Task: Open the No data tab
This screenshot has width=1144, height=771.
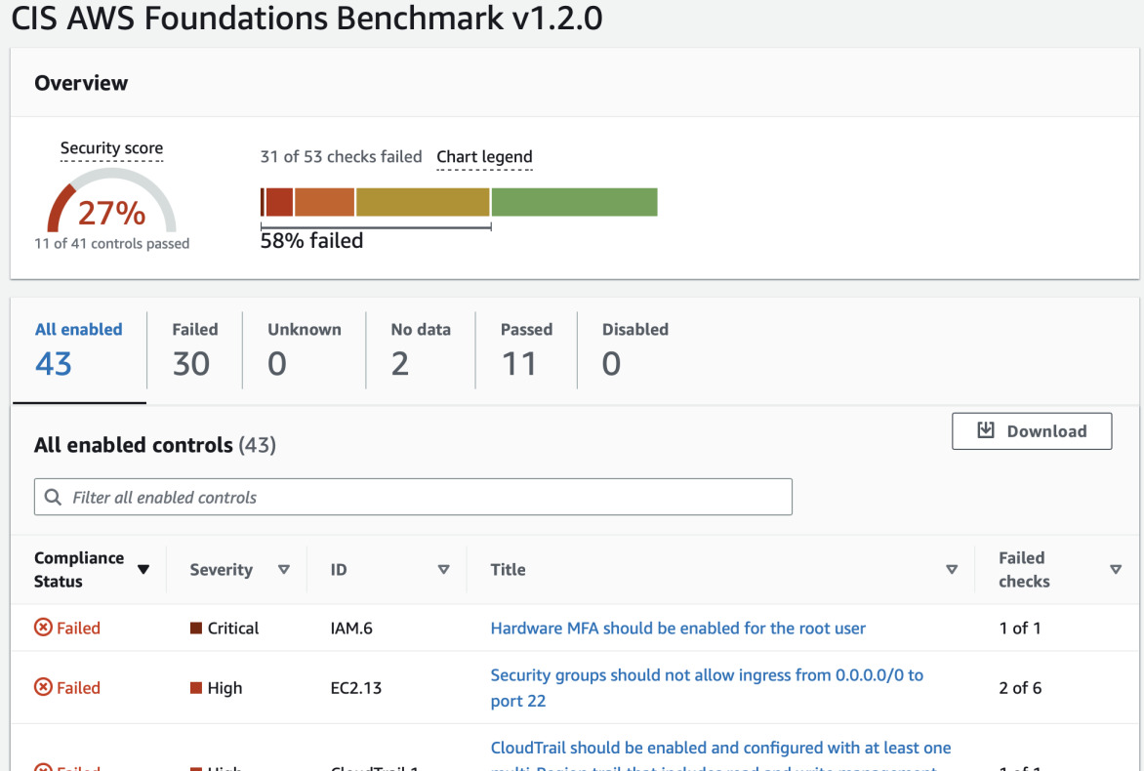Action: click(x=420, y=348)
